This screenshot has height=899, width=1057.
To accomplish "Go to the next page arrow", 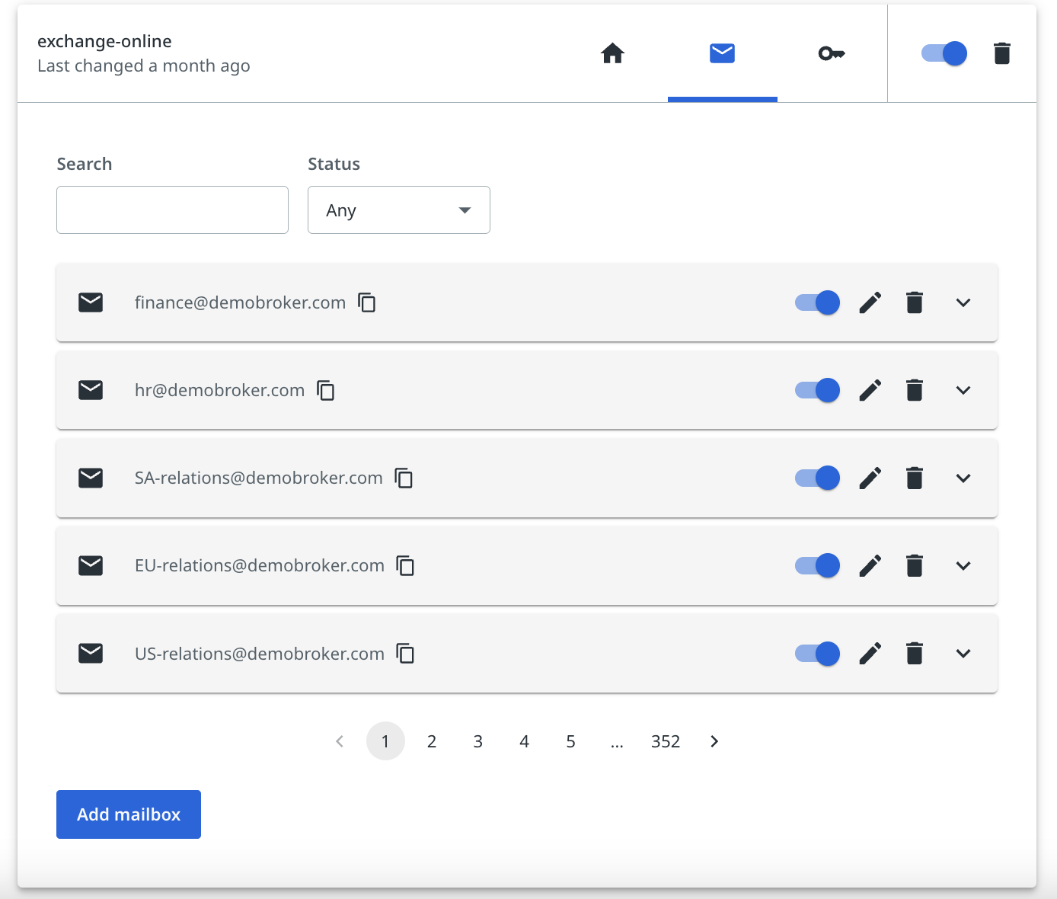I will [x=714, y=741].
